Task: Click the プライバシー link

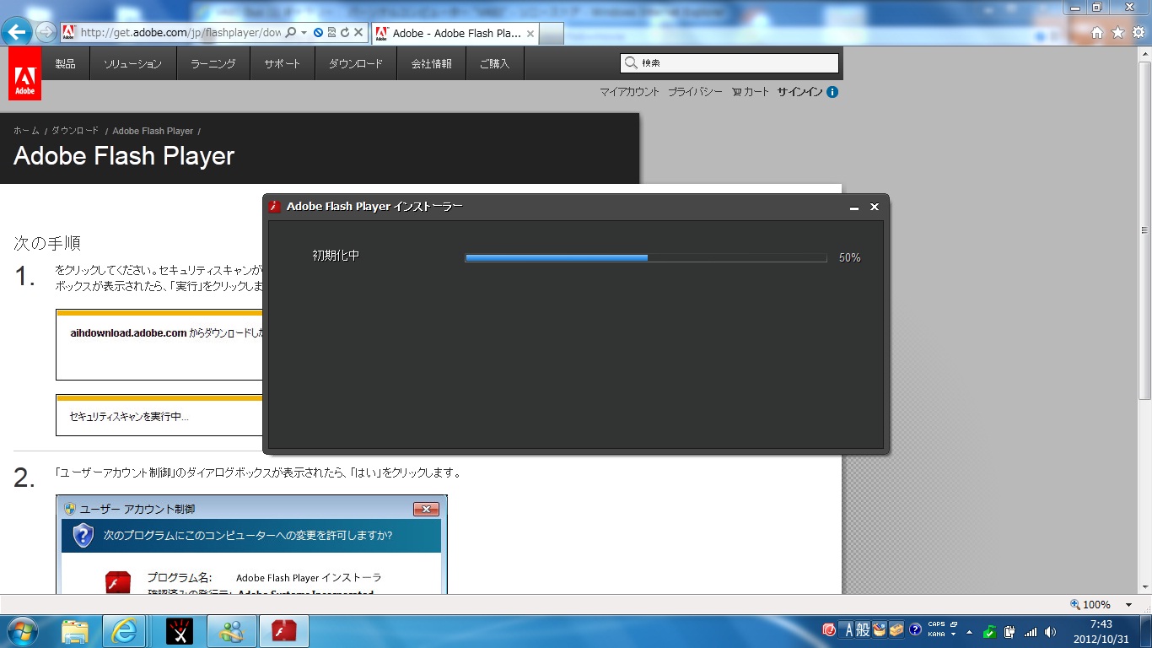Action: point(695,92)
